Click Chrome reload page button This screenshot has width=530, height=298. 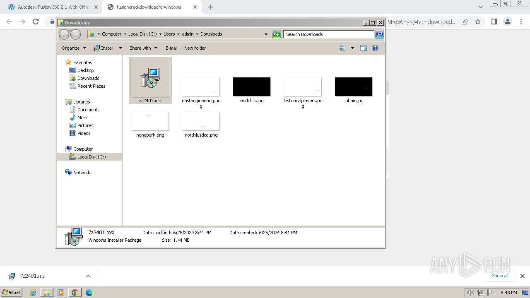(36, 22)
